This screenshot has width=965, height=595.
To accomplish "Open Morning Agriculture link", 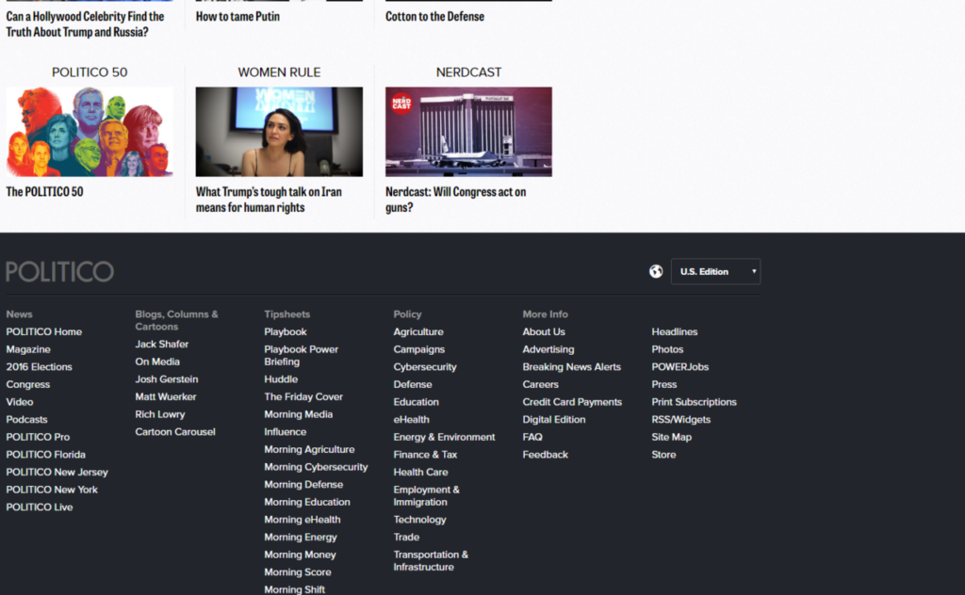I will coord(309,450).
